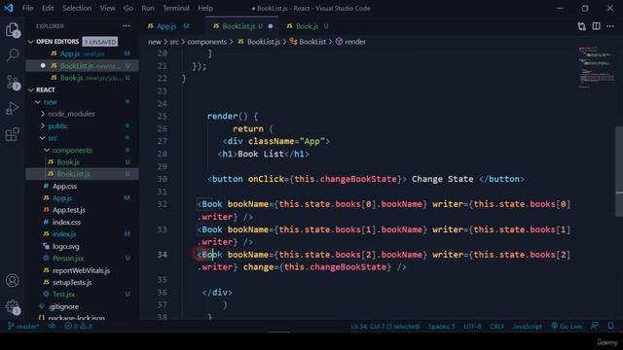The image size is (623, 350).
Task: Click the line and column indicator
Action: coord(385,327)
